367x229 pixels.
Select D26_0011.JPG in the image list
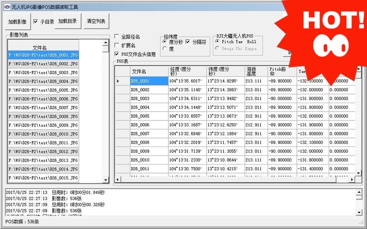point(43,143)
